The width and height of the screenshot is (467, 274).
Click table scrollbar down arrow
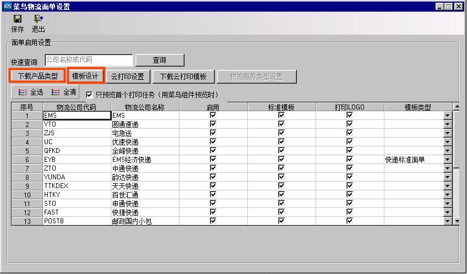tap(457, 221)
